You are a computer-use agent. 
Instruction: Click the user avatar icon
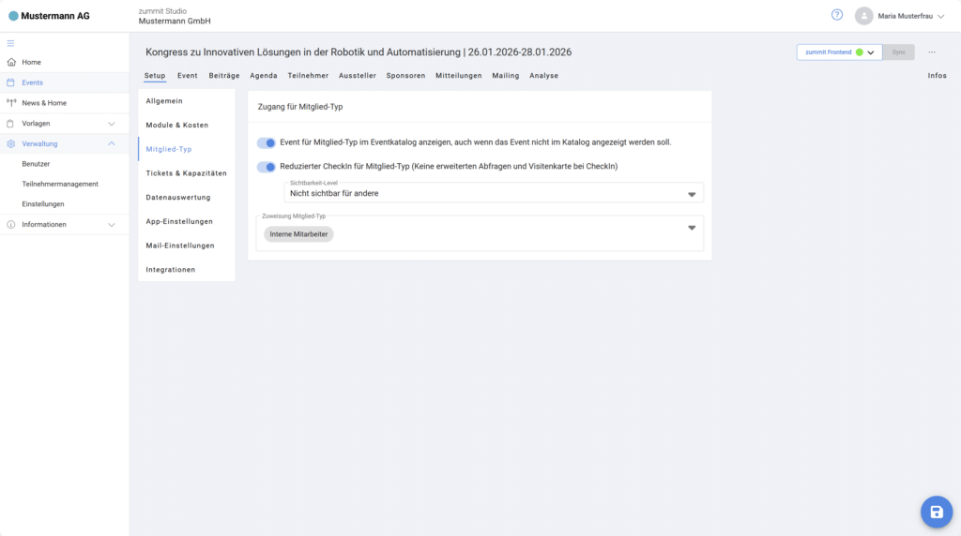[x=863, y=16]
